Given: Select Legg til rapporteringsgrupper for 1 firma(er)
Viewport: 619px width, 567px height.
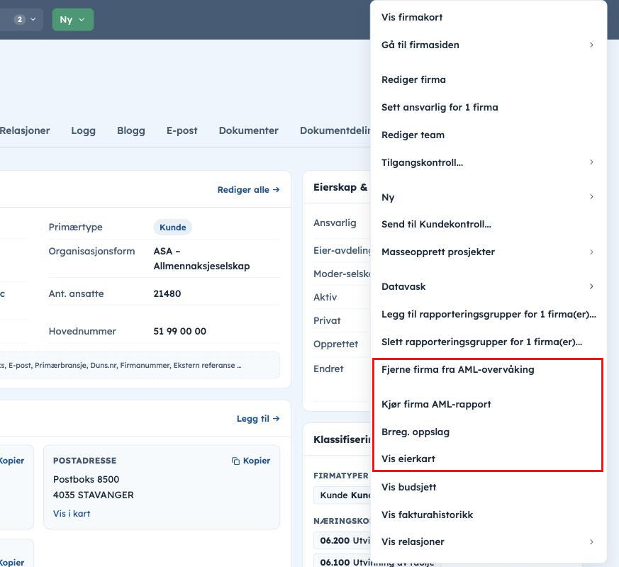Looking at the screenshot, I should tap(488, 314).
